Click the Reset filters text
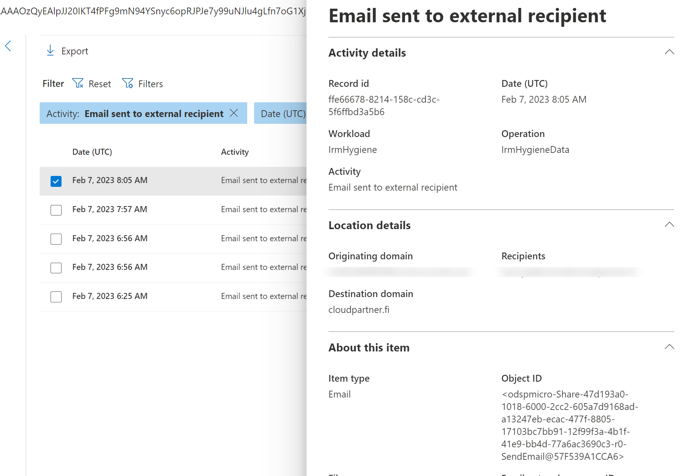Viewport: 690px width, 476px height. [x=100, y=84]
